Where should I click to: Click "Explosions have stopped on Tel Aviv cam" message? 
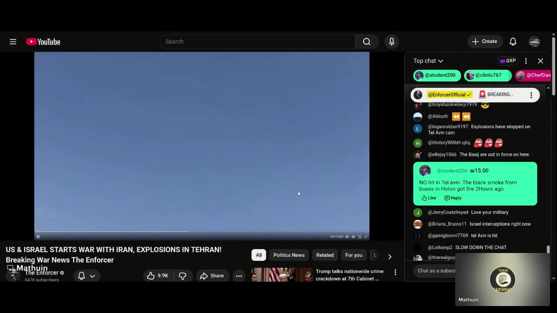pyautogui.click(x=479, y=130)
